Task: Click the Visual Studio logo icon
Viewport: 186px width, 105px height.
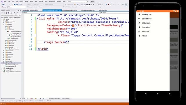Action: [x=2, y=1]
